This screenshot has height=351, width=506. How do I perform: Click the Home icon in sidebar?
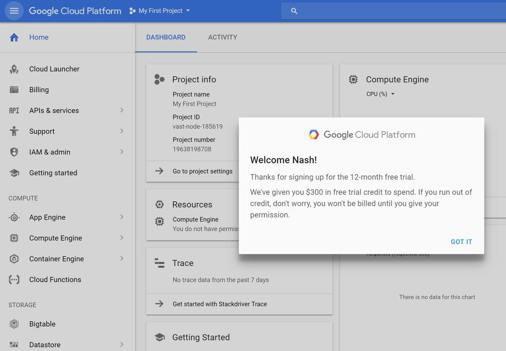(x=13, y=37)
